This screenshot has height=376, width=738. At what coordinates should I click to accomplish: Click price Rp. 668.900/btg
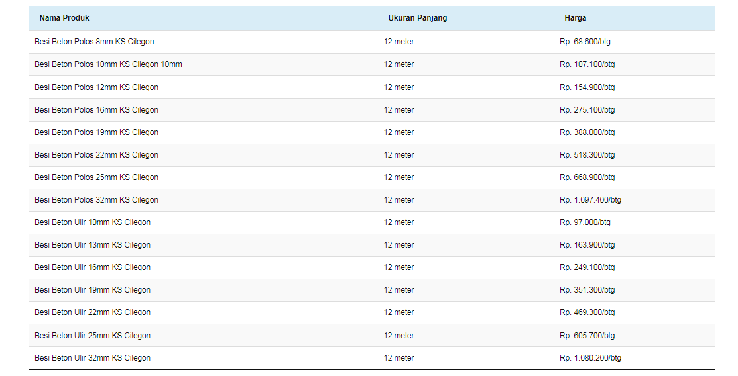(587, 177)
